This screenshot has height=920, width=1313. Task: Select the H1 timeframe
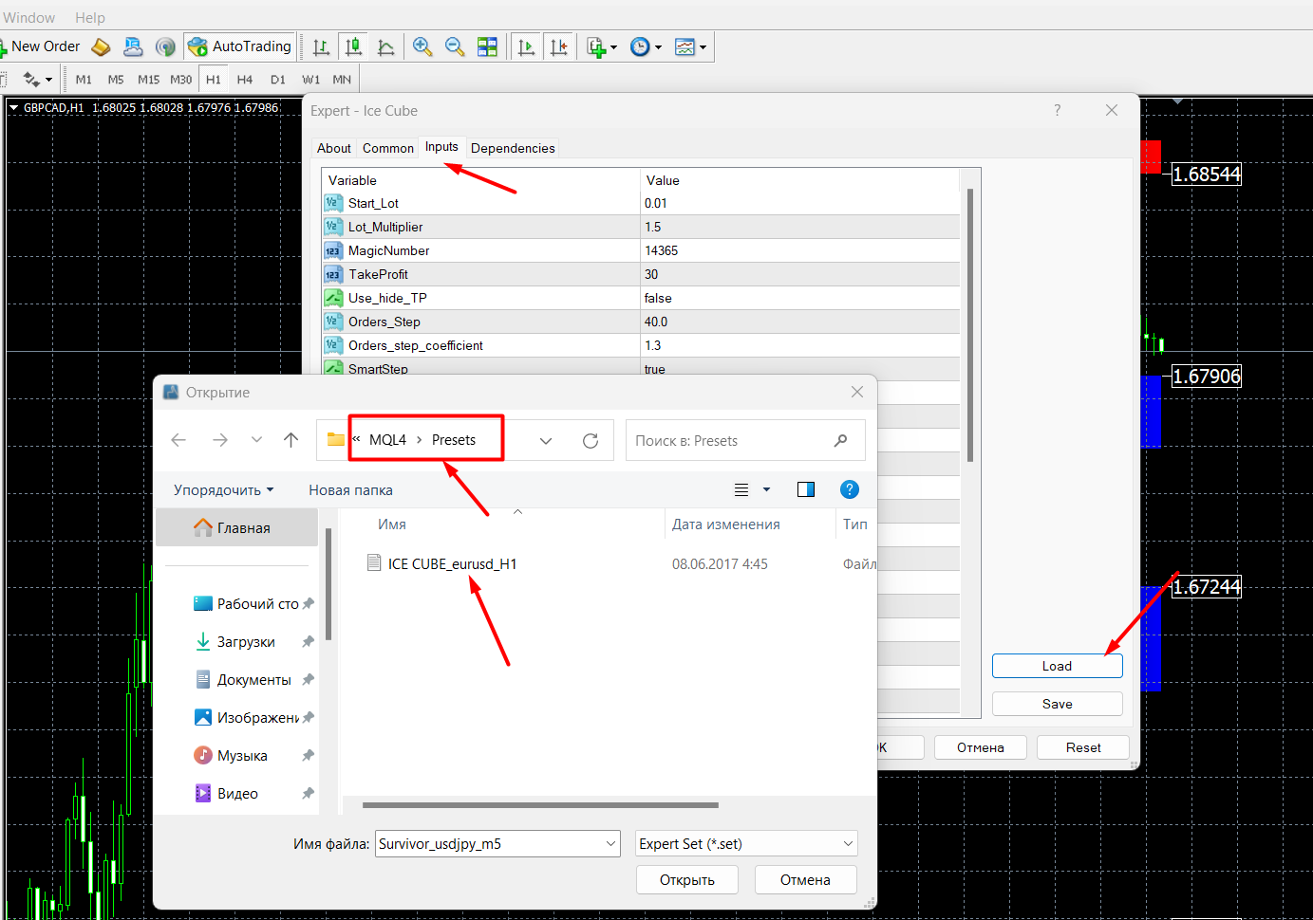[x=213, y=80]
